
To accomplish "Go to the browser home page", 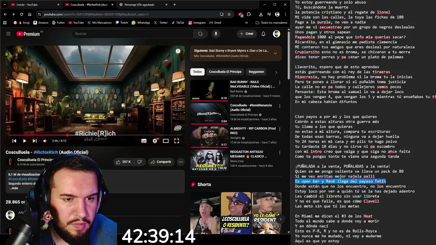I will pos(30,14).
